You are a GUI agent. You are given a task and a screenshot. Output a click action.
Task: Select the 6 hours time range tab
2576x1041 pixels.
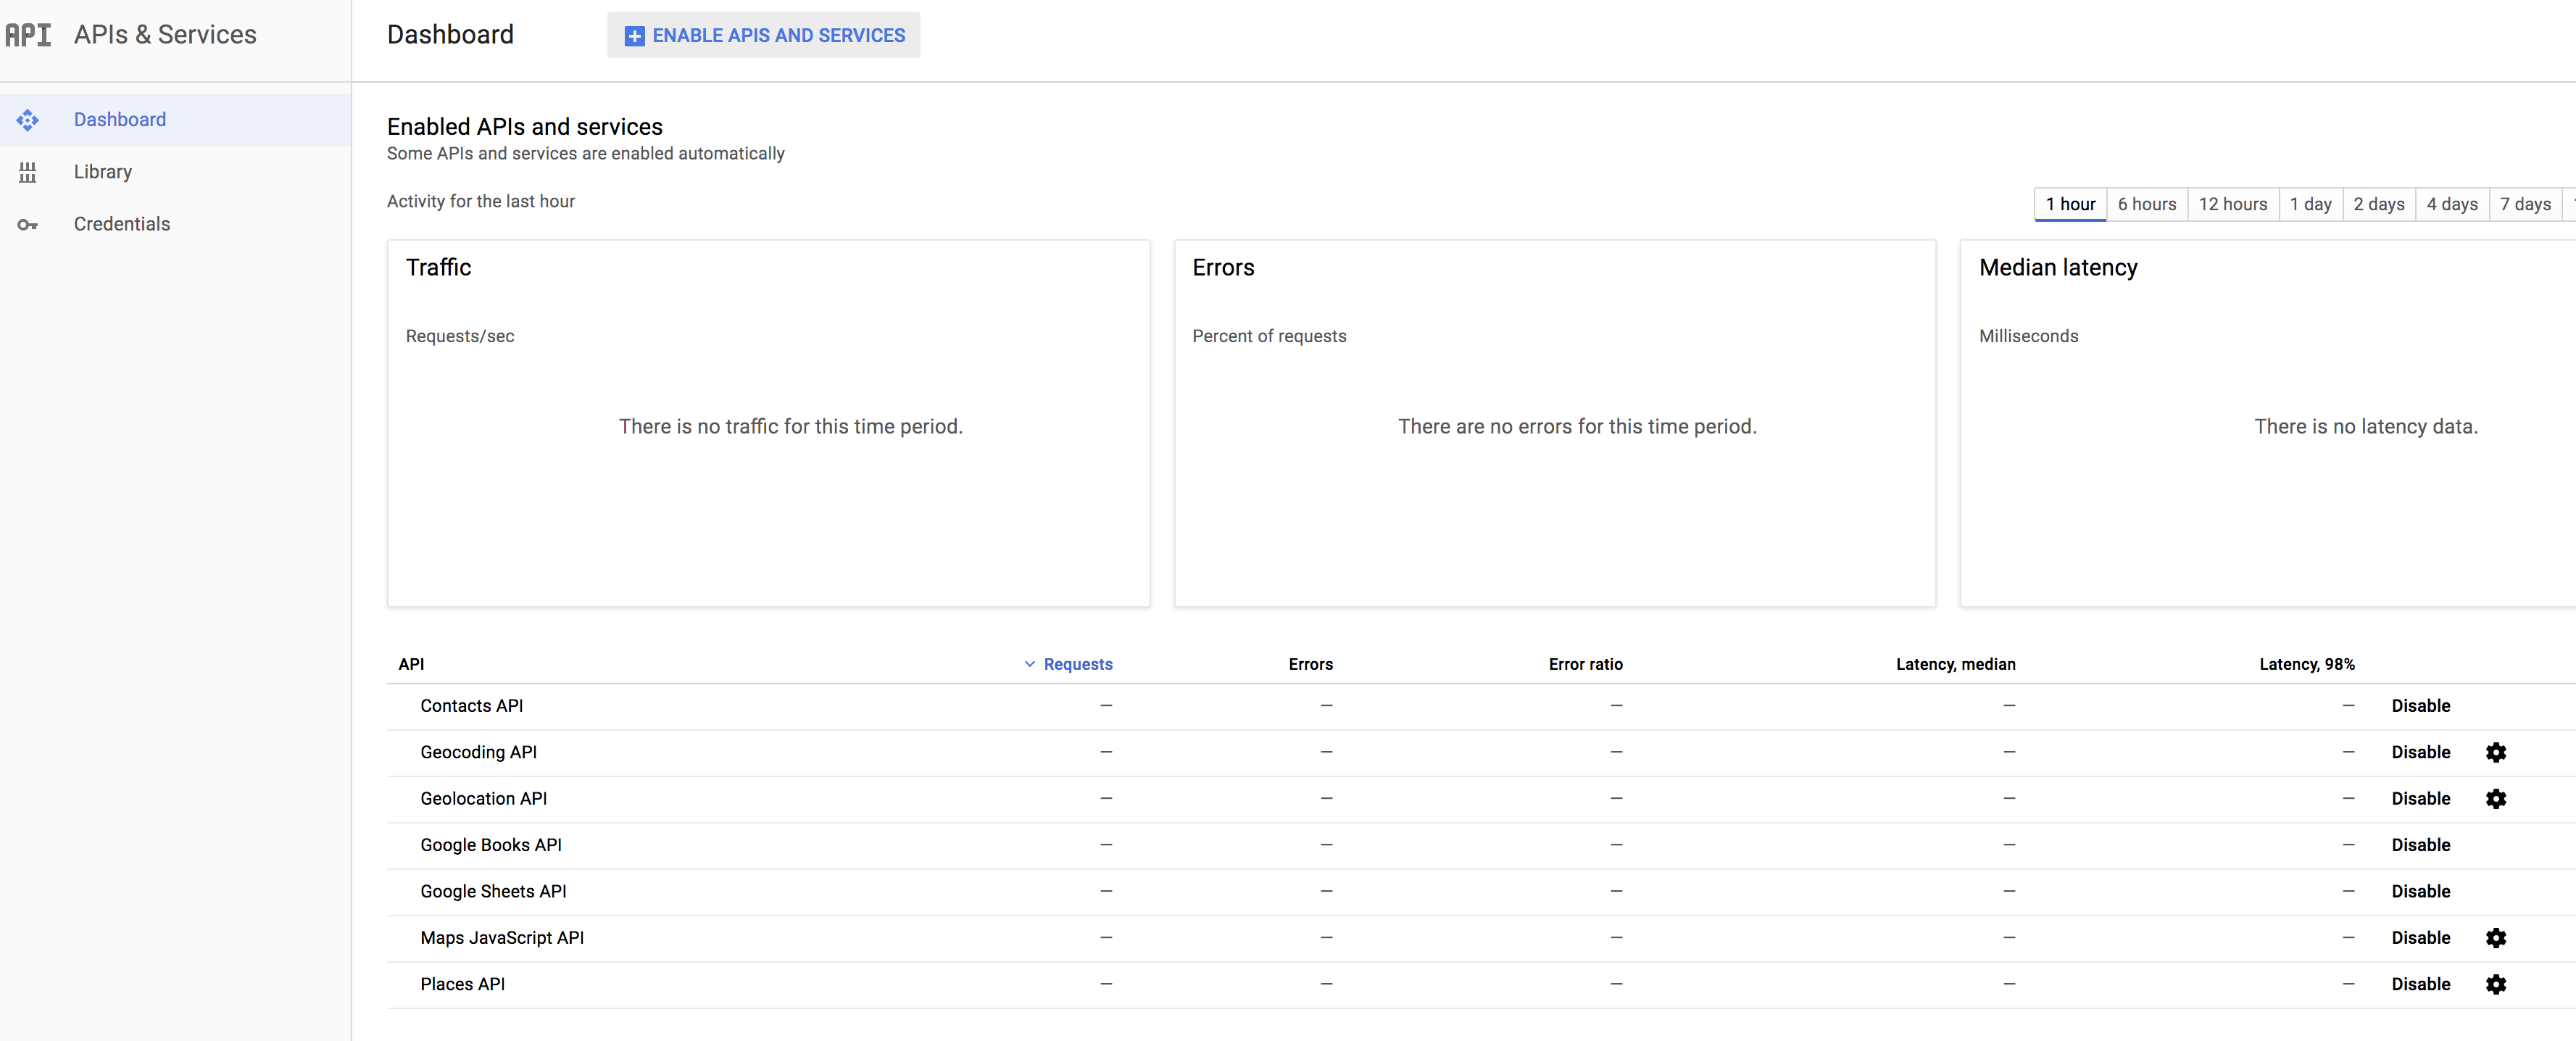pyautogui.click(x=2147, y=204)
